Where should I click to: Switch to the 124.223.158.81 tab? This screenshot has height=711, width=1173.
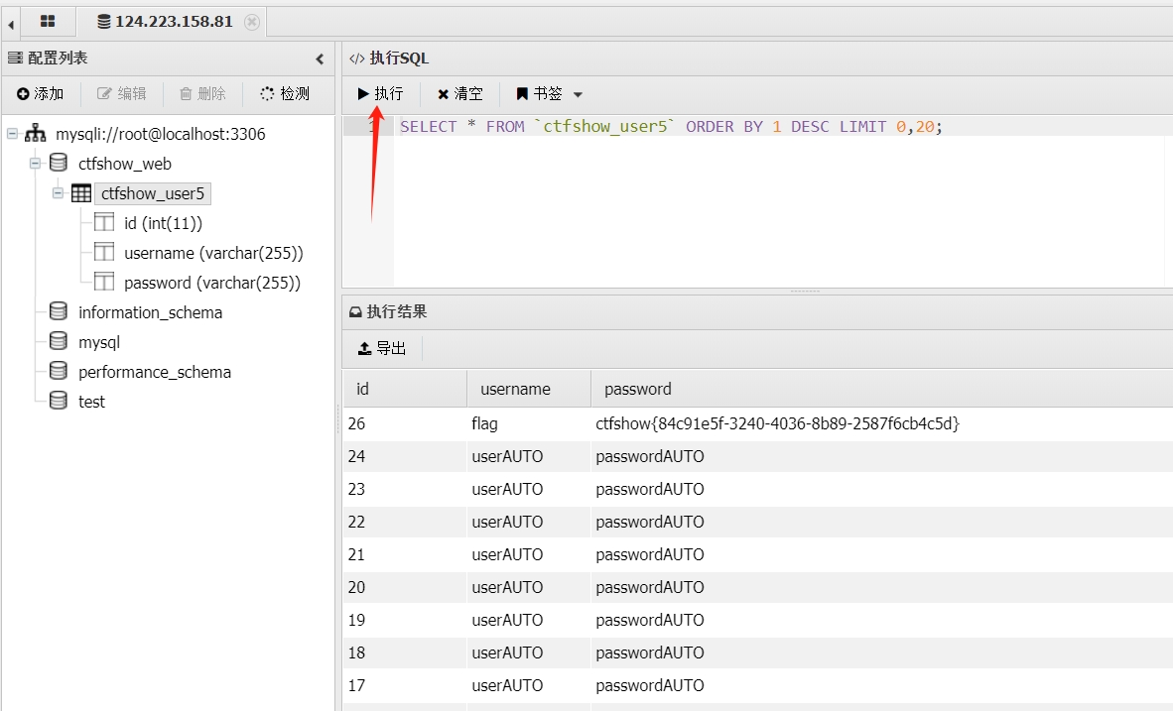pos(166,22)
